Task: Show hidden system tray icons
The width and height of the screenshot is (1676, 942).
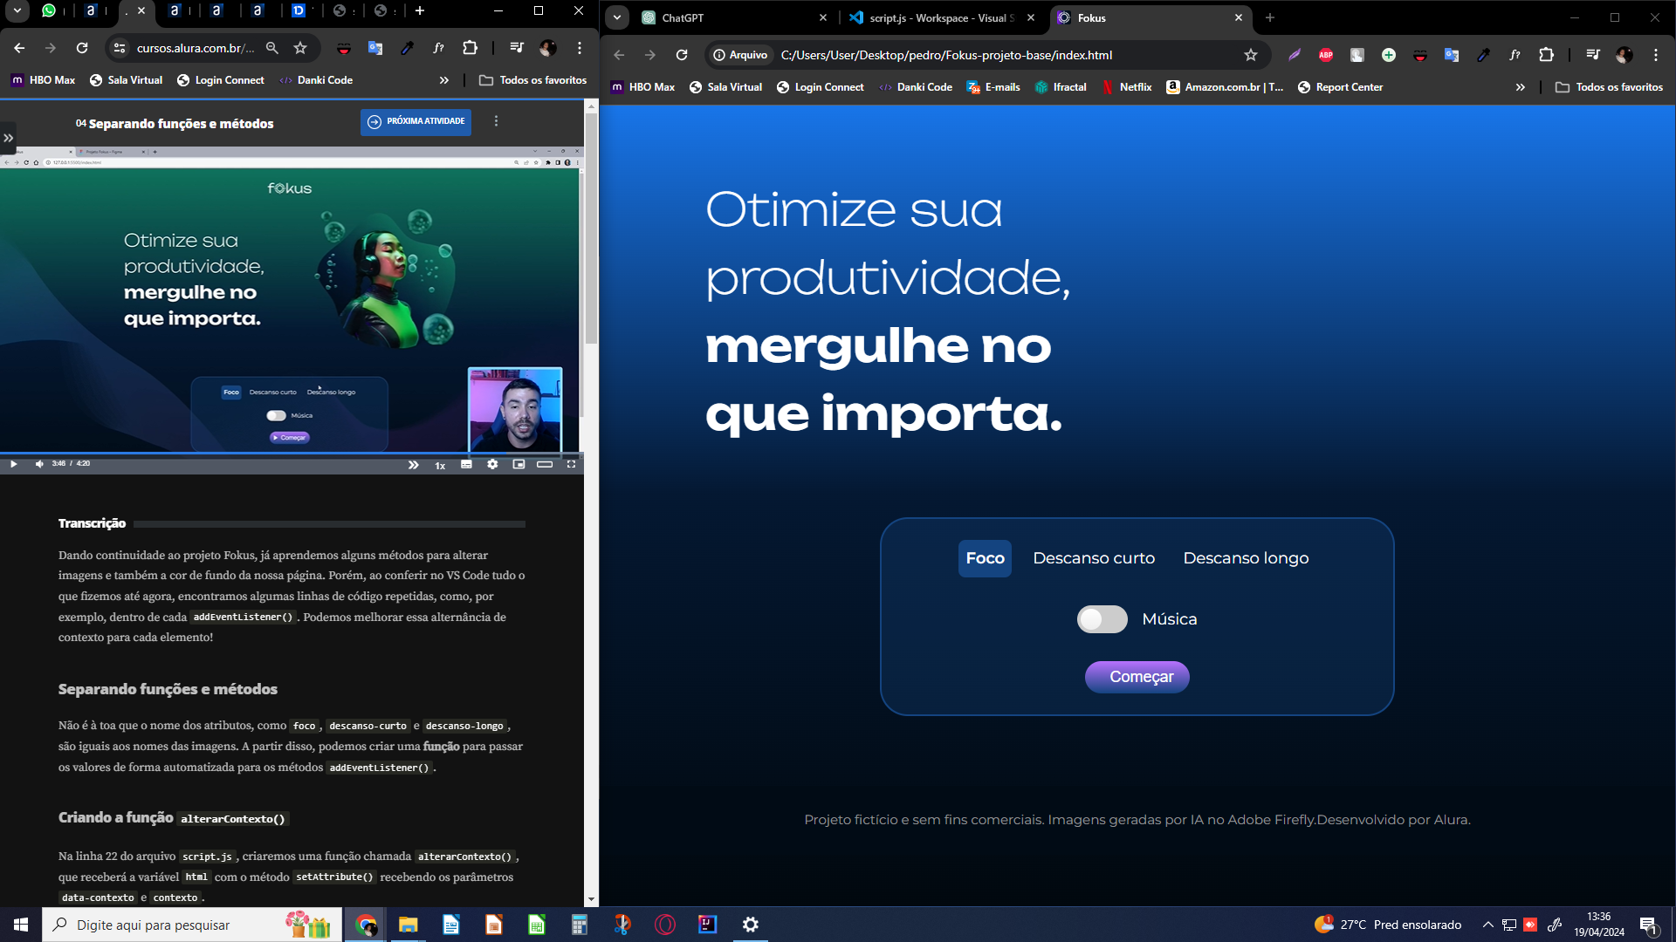Action: [x=1487, y=925]
